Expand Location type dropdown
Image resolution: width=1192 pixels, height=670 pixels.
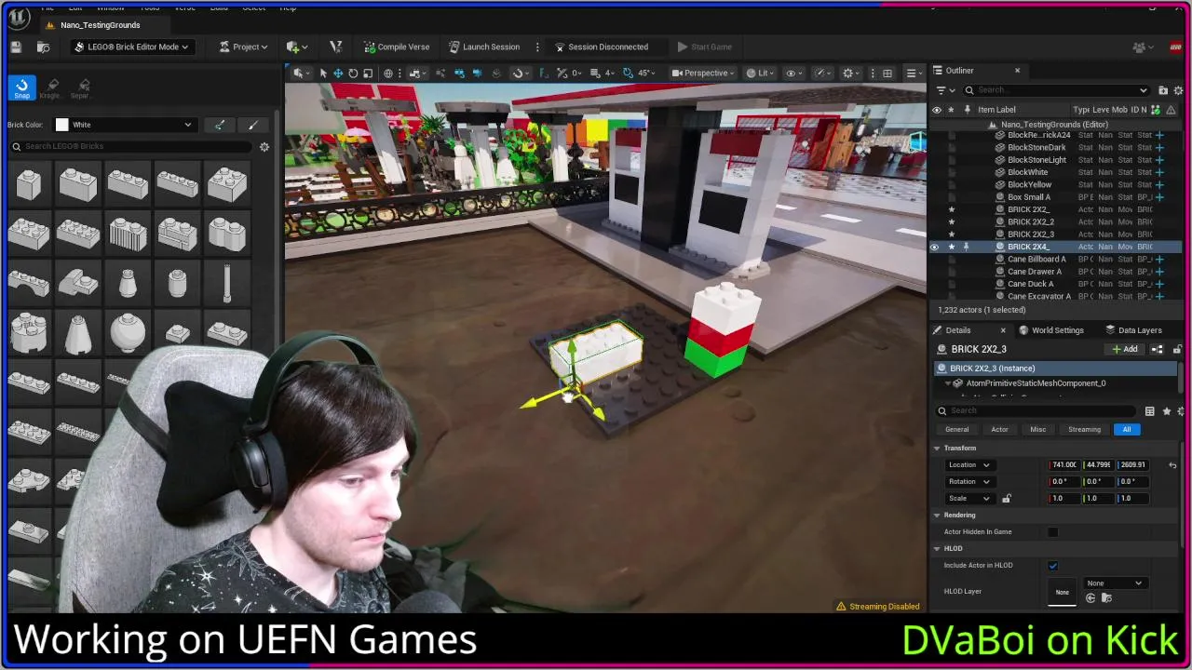pos(969,465)
